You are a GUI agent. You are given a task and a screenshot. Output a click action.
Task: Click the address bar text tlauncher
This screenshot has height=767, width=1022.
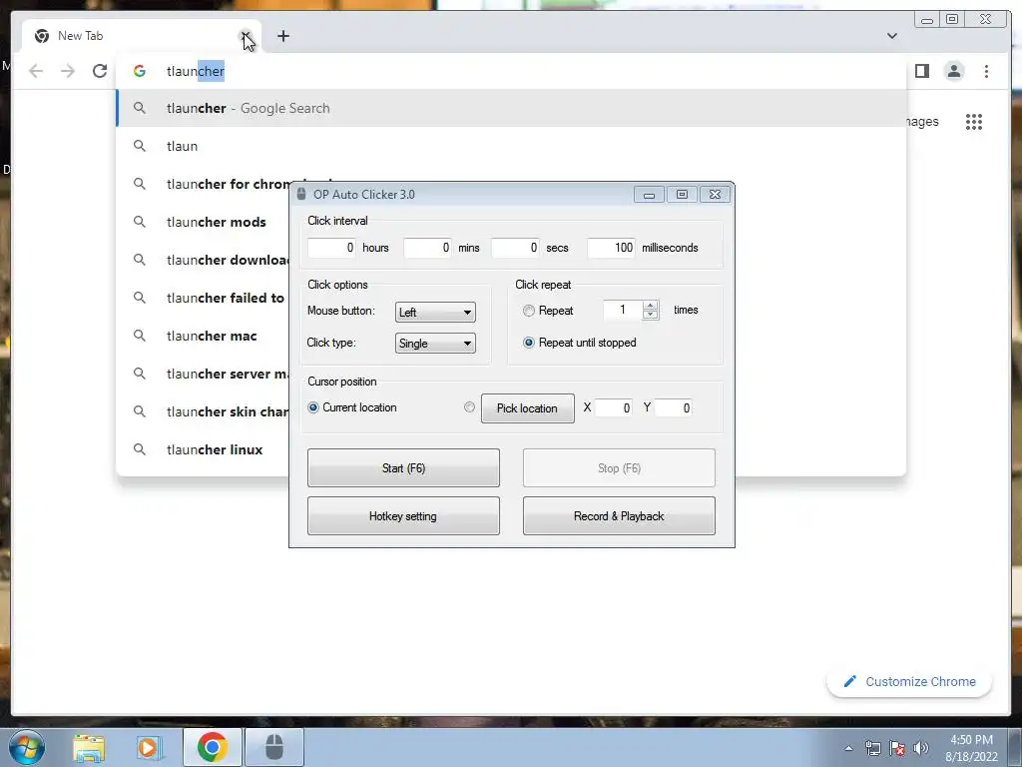pyautogui.click(x=196, y=71)
